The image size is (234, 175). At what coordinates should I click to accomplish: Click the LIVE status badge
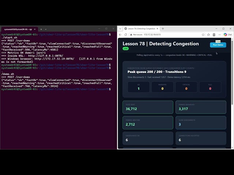click(125, 48)
